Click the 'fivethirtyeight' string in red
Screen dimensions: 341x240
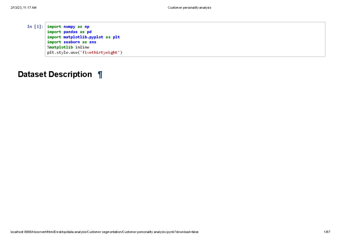tap(100, 52)
